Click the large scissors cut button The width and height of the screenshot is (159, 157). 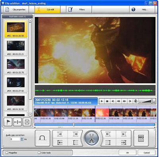[91, 138]
